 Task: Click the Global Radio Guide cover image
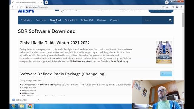pos(164,52)
